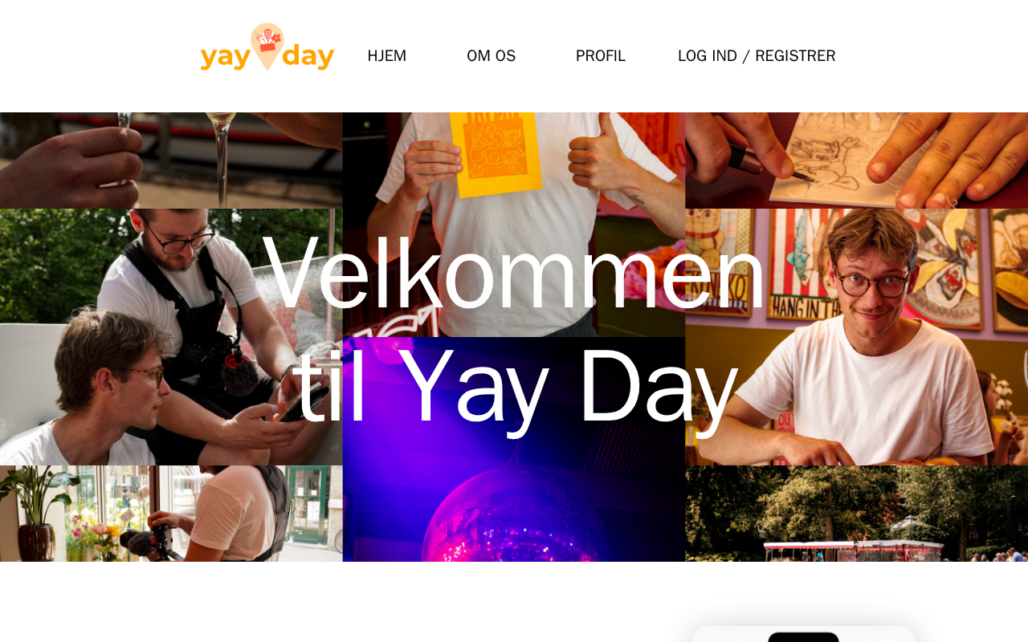The width and height of the screenshot is (1028, 642).
Task: Click the LOG IND / REGISTRER link
Action: 757,56
